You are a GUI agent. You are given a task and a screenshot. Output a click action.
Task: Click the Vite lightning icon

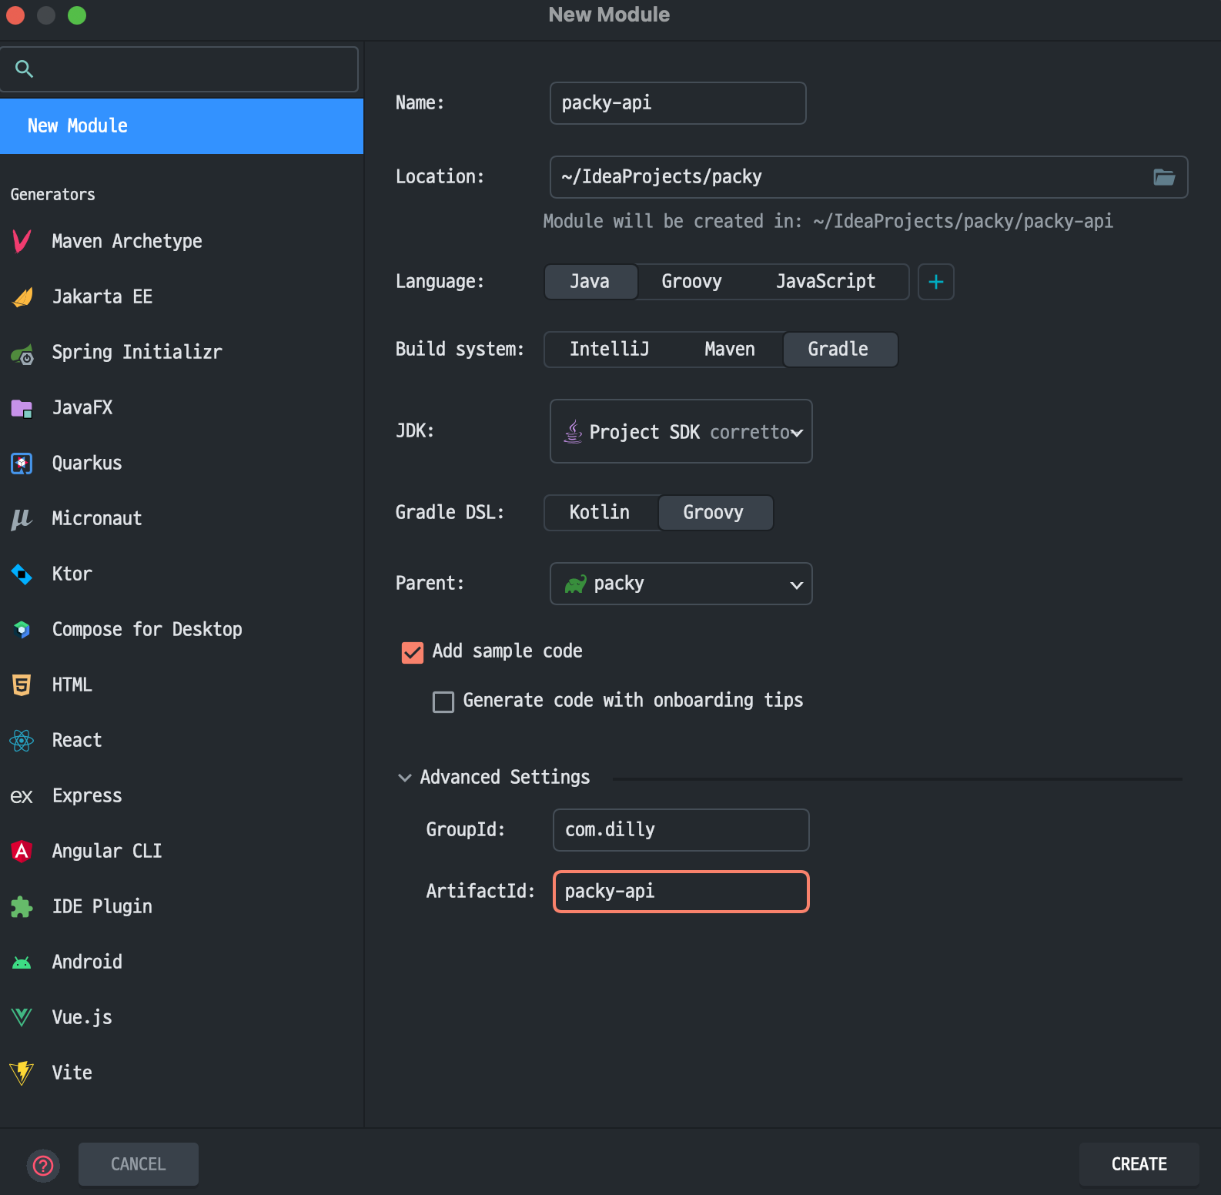(x=22, y=1073)
